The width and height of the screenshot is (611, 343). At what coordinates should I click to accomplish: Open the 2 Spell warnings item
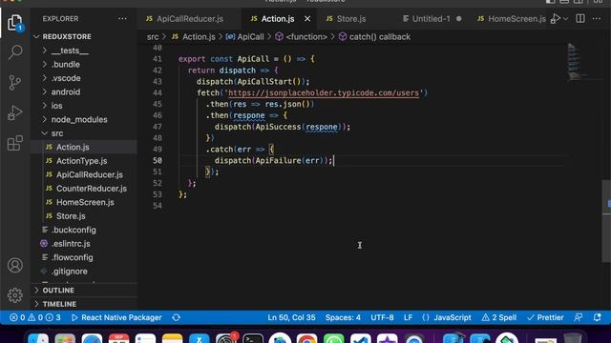click(x=499, y=317)
